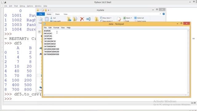Open Python Shell Window menu
The width and height of the screenshot is (197, 111).
(x=38, y=6)
